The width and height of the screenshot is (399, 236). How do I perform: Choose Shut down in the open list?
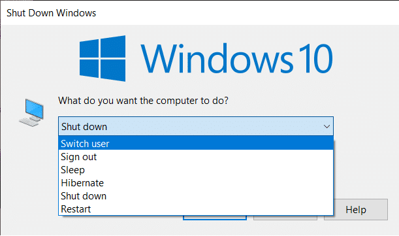coord(196,196)
